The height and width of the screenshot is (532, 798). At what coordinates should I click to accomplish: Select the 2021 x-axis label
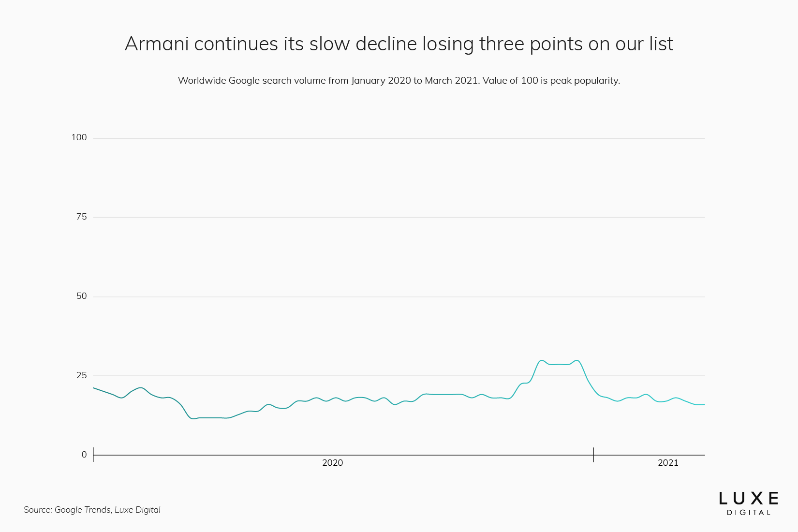(x=668, y=463)
